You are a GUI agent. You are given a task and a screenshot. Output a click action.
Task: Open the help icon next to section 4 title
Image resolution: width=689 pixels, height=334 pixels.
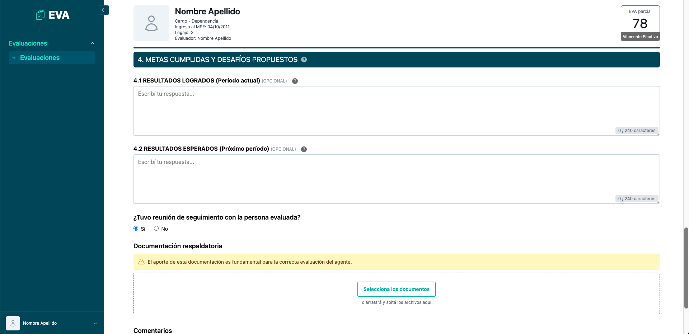304,60
